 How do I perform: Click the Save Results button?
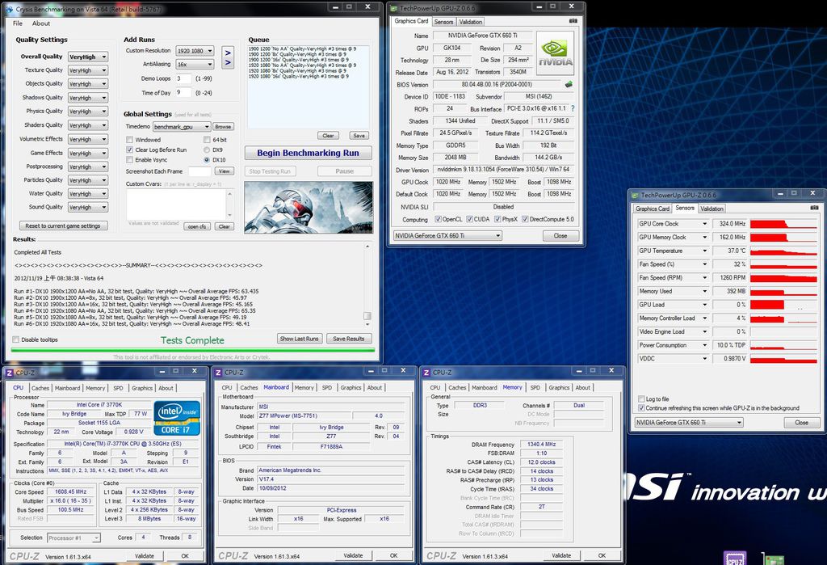(x=349, y=339)
